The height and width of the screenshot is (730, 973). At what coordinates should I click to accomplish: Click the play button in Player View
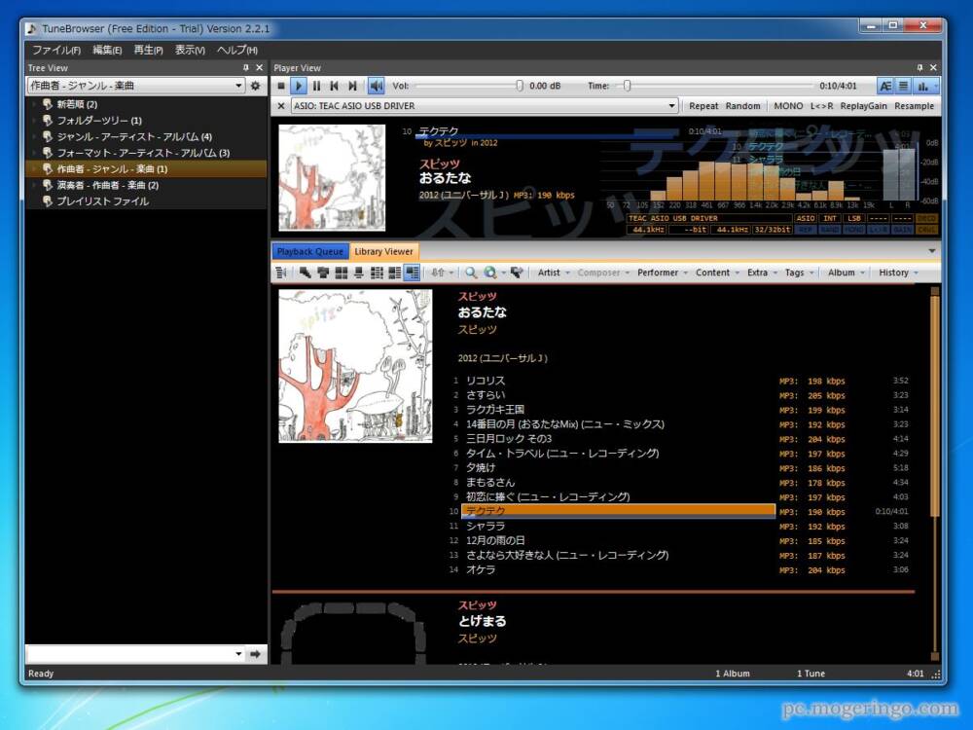pos(299,86)
